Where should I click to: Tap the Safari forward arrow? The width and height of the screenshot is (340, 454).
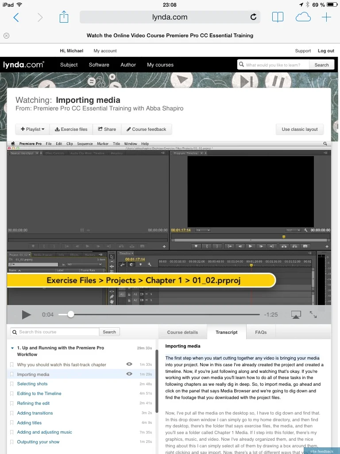pos(40,17)
